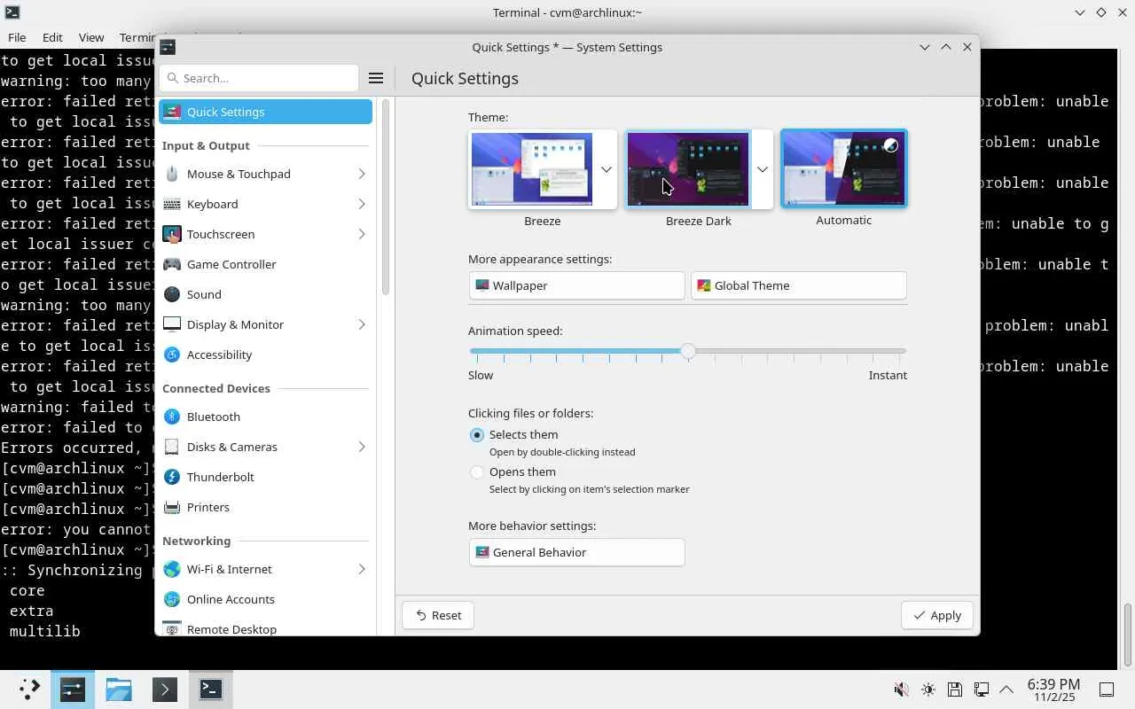Open the Online Accounts settings page
Image resolution: width=1135 pixels, height=709 pixels.
tap(265, 599)
